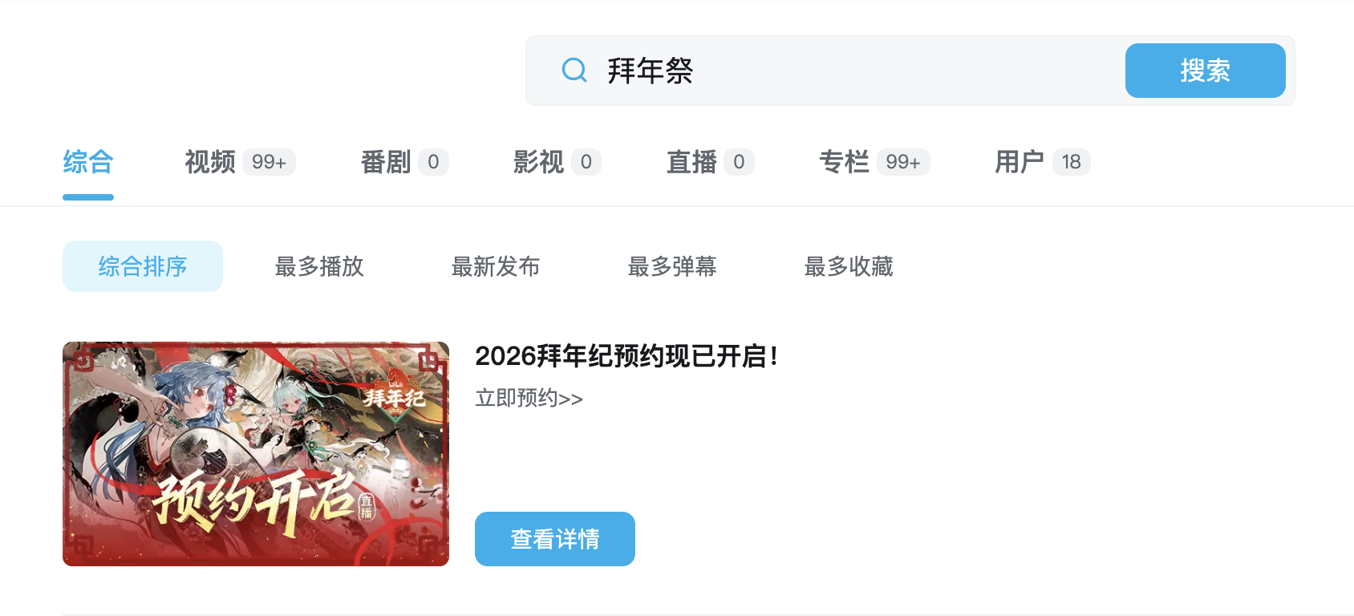Click the 拜年纪 logo emblem on banner

click(394, 395)
